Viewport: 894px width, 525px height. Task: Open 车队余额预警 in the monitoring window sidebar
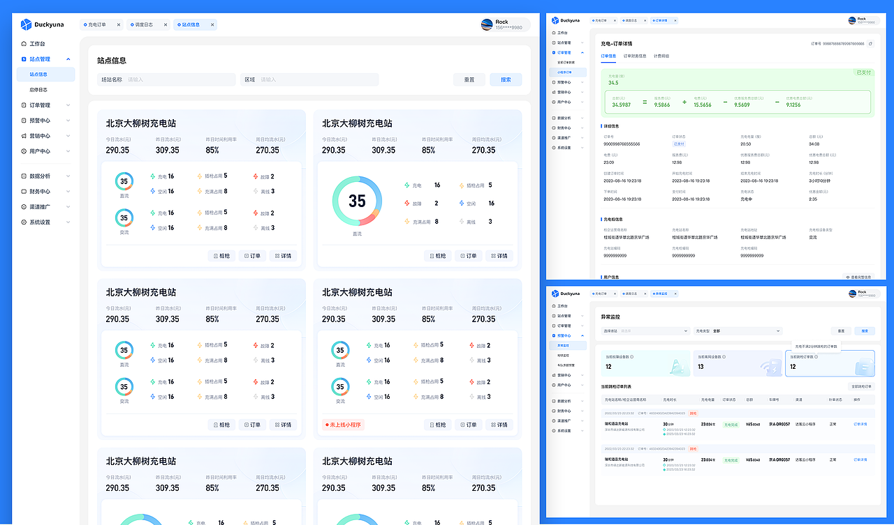(x=565, y=365)
